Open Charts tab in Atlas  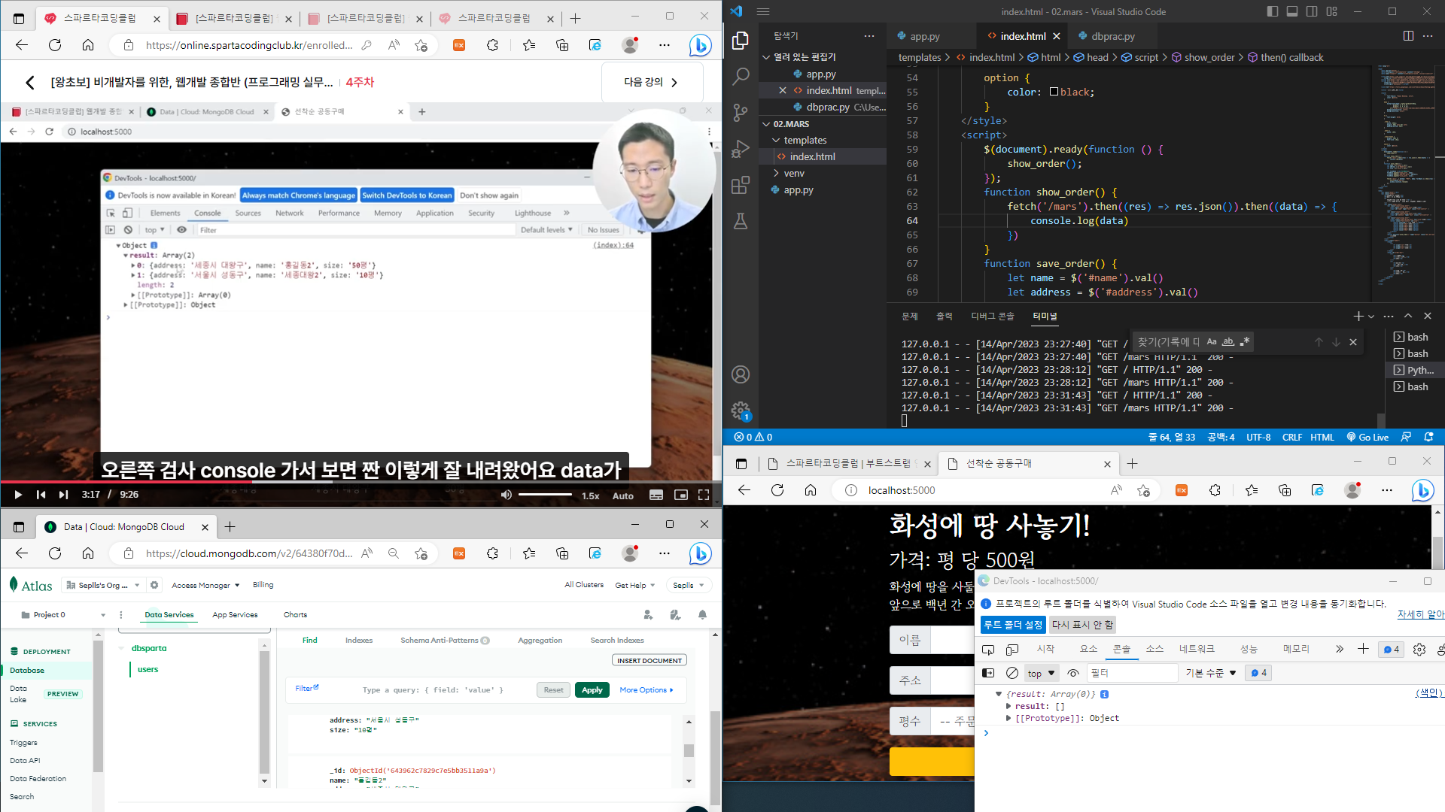295,615
